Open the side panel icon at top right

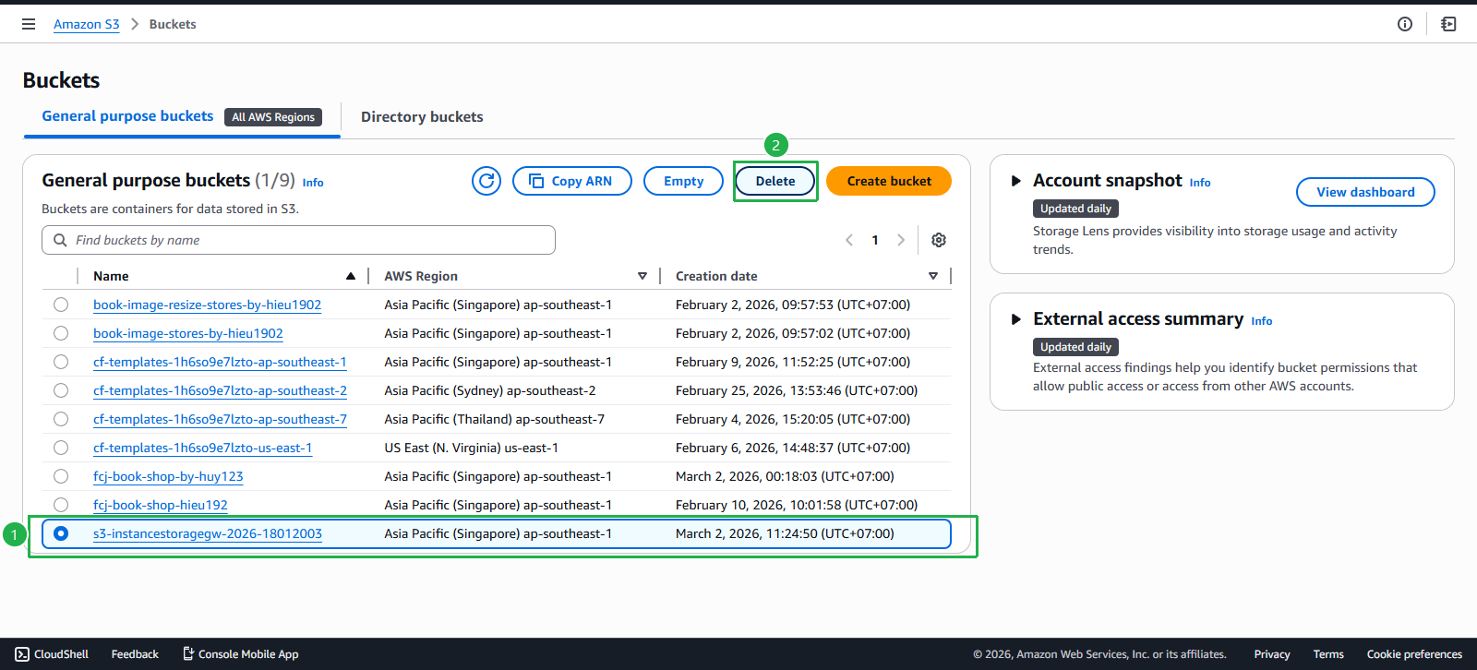[1449, 24]
